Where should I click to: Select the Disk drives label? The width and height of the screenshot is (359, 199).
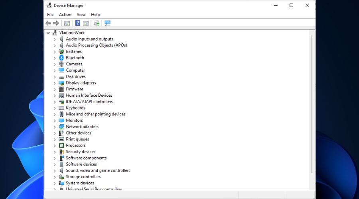76,76
